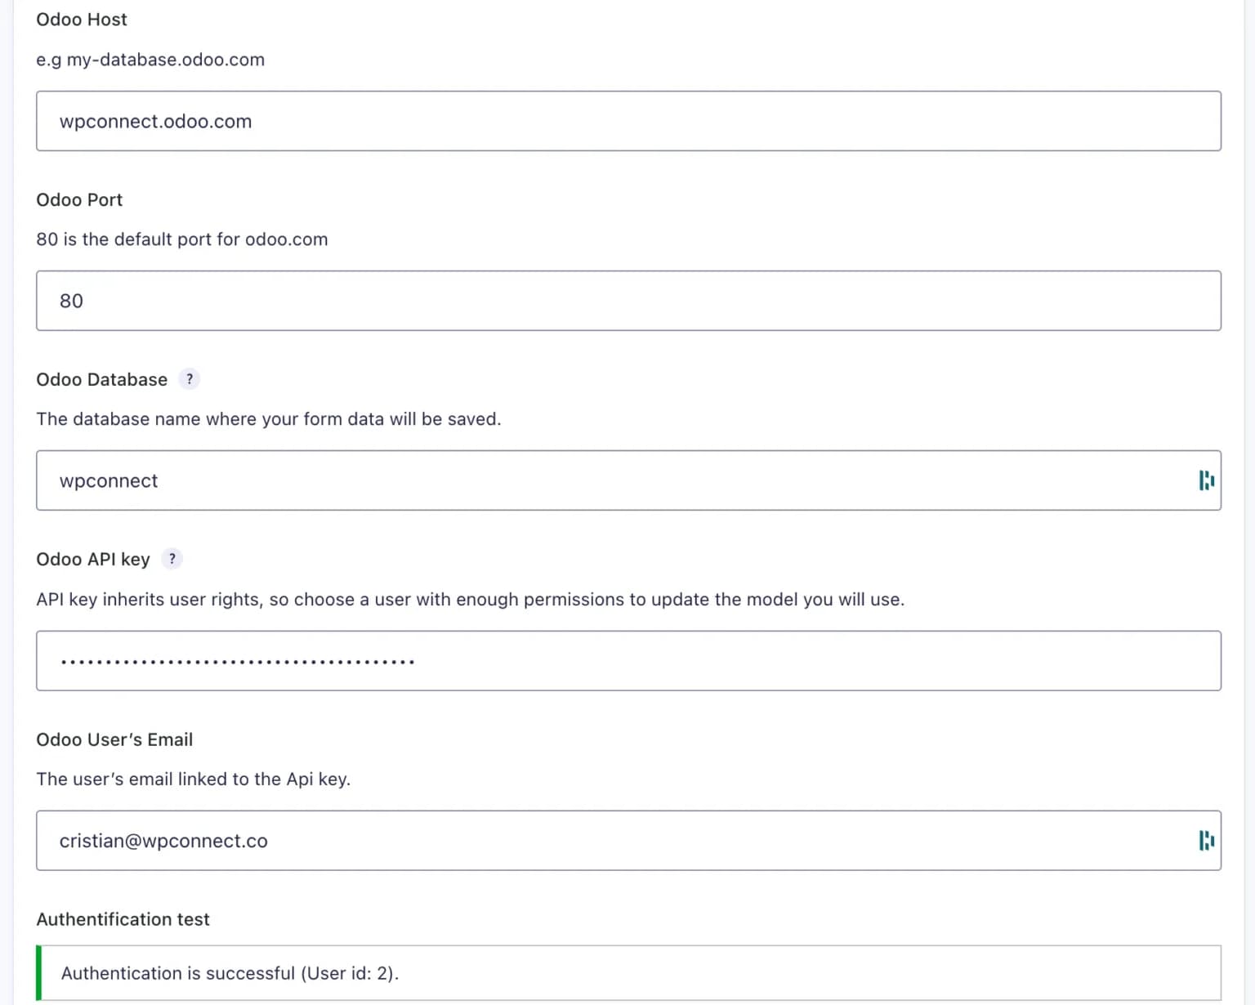Image resolution: width=1255 pixels, height=1005 pixels.
Task: Click the help icon beside Odoo API key
Action: [172, 559]
